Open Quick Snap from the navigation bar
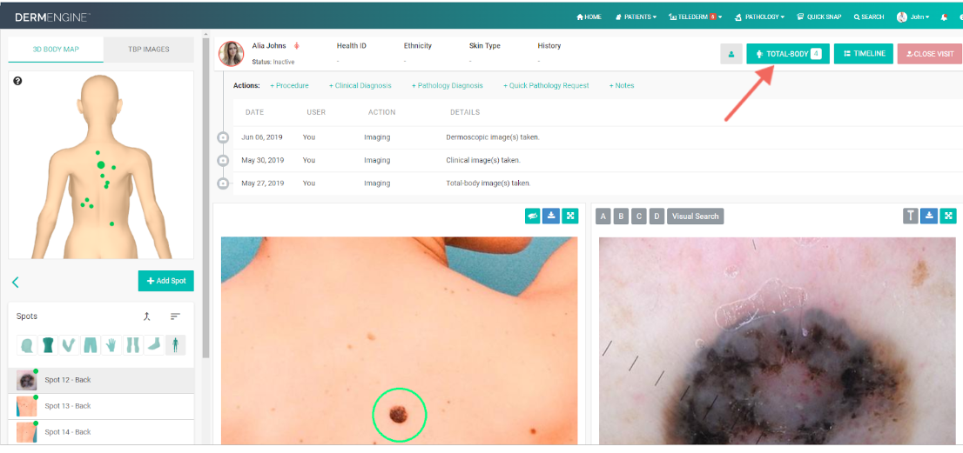This screenshot has height=453, width=963. (x=818, y=17)
